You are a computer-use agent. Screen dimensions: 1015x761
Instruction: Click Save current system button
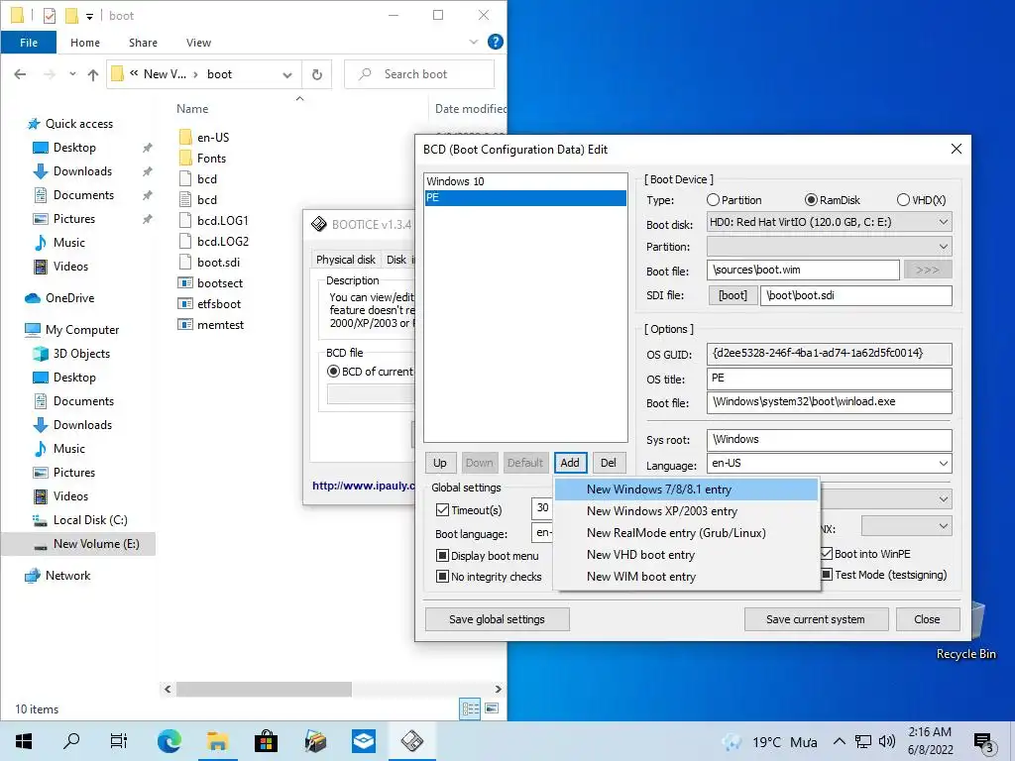tap(816, 619)
